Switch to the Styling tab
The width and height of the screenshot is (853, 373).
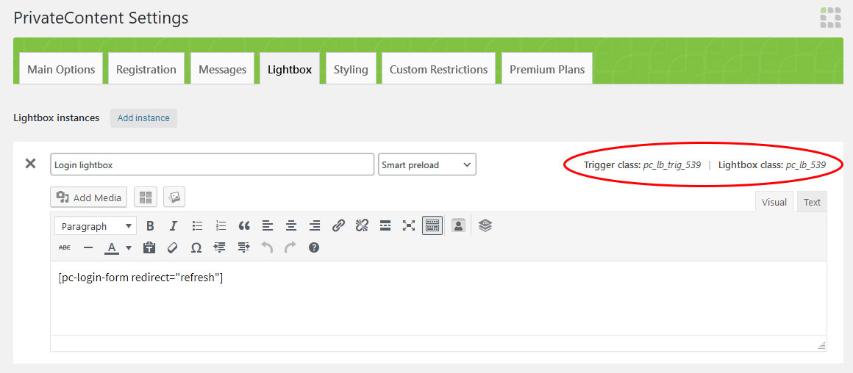(x=351, y=70)
